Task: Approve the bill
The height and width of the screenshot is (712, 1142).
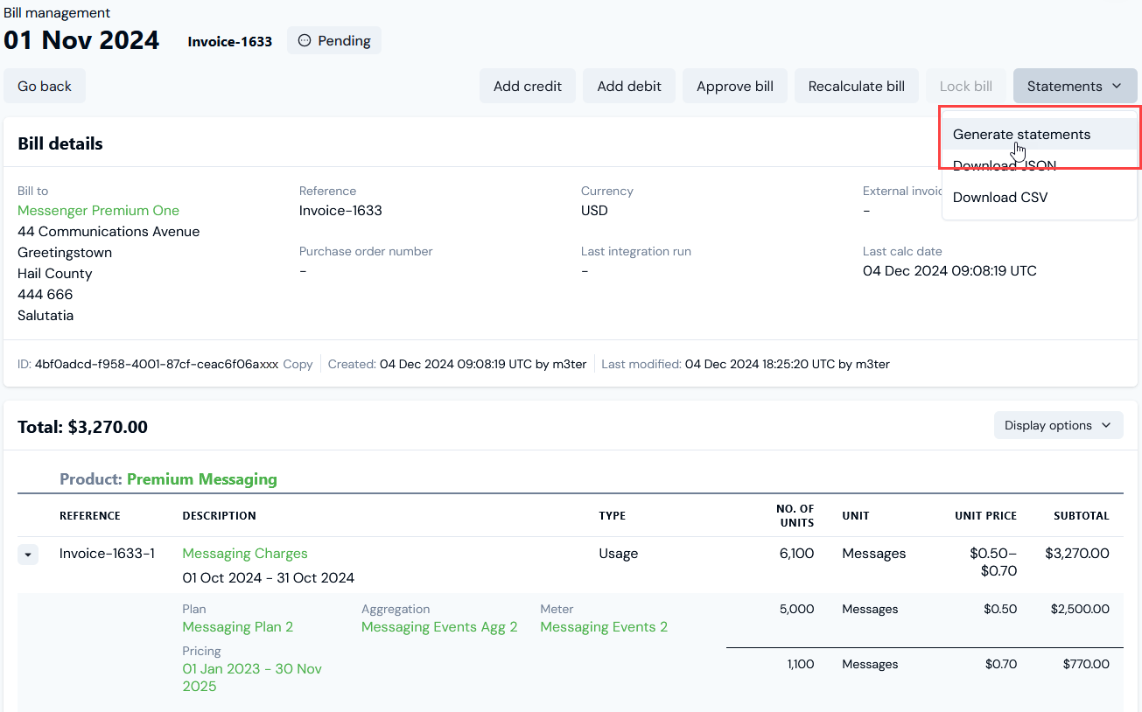Action: coord(734,86)
